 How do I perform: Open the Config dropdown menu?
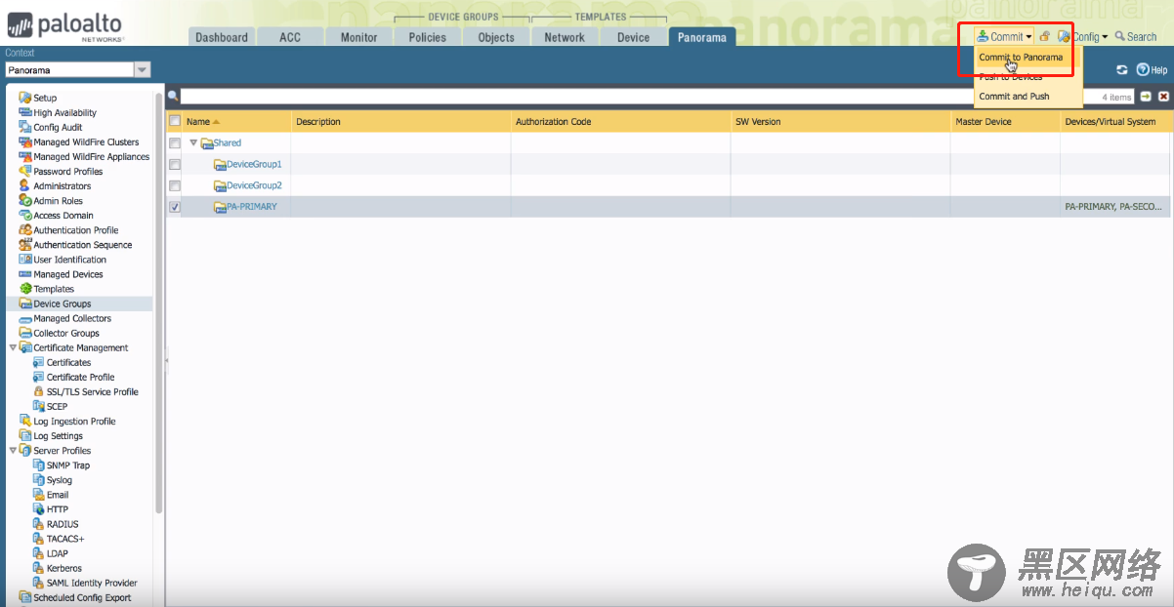(1082, 37)
